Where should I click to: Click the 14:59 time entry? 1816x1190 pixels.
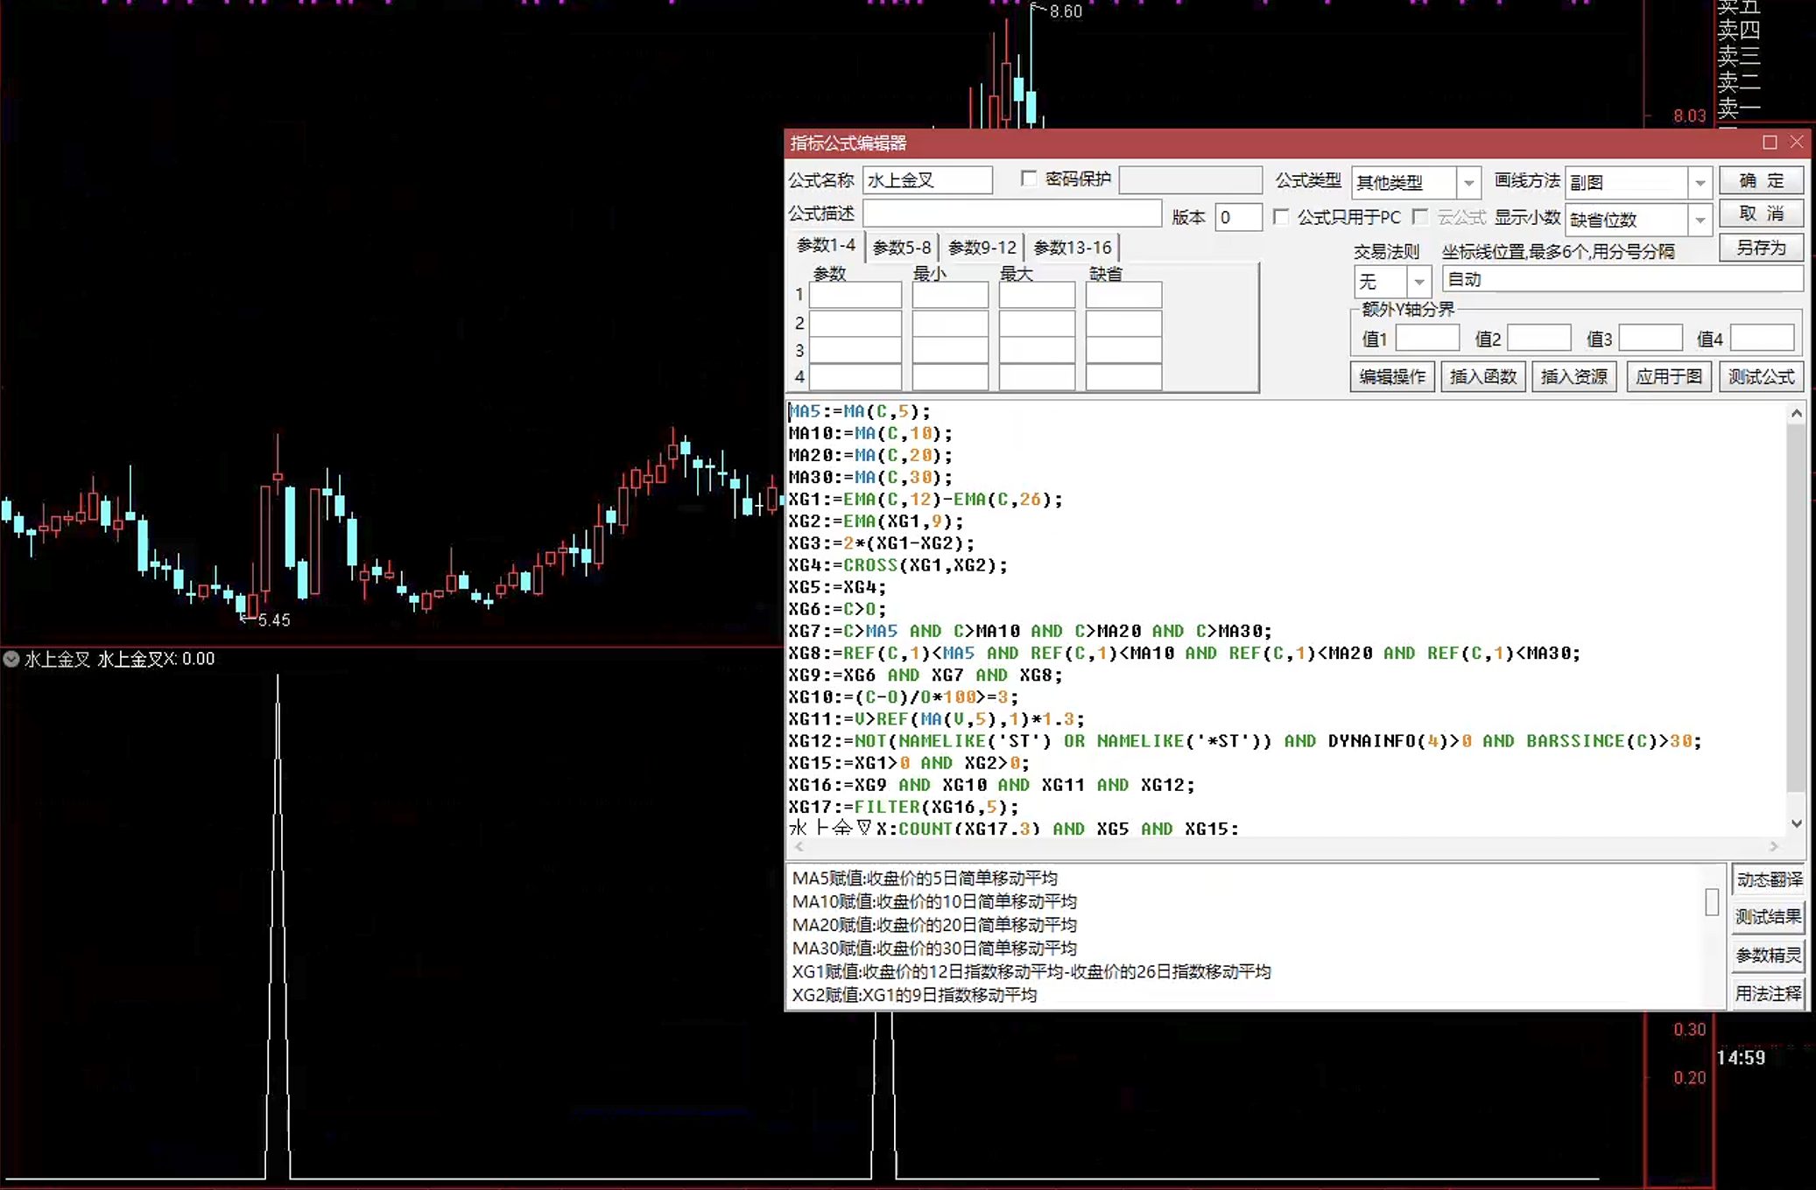(1741, 1057)
